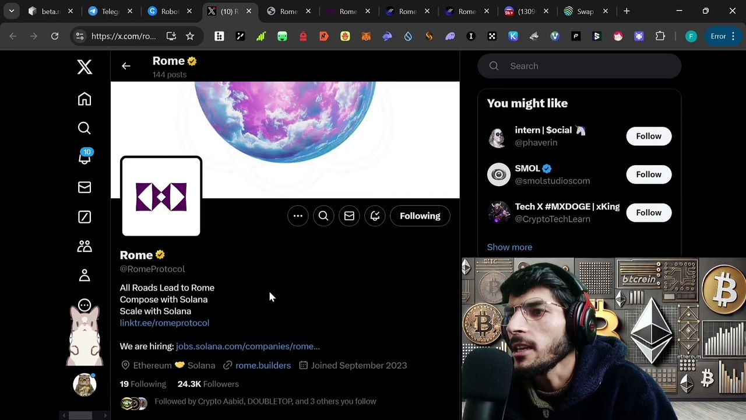The width and height of the screenshot is (746, 420).
Task: Open the @smolstudioscom suggested profile
Action: (552, 181)
